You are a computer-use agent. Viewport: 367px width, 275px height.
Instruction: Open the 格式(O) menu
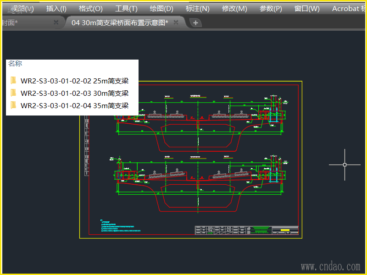click(x=90, y=9)
